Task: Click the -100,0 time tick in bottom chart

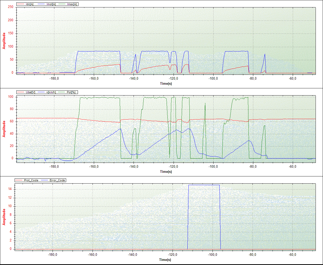Action: click(x=213, y=255)
